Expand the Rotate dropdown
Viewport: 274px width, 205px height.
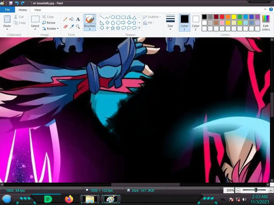pos(58,28)
